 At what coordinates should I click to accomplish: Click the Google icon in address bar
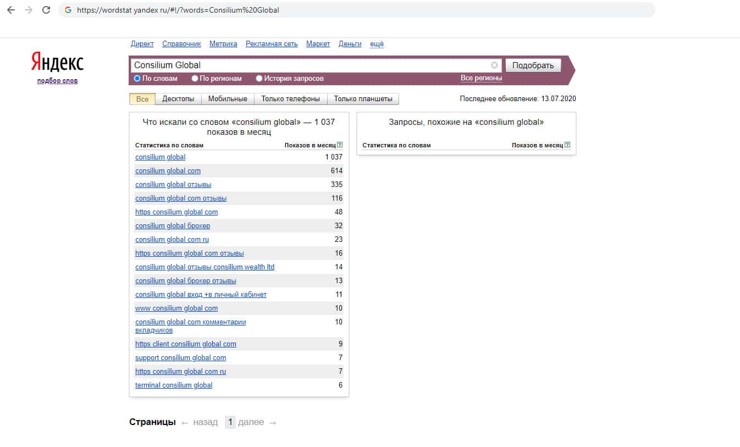(68, 10)
